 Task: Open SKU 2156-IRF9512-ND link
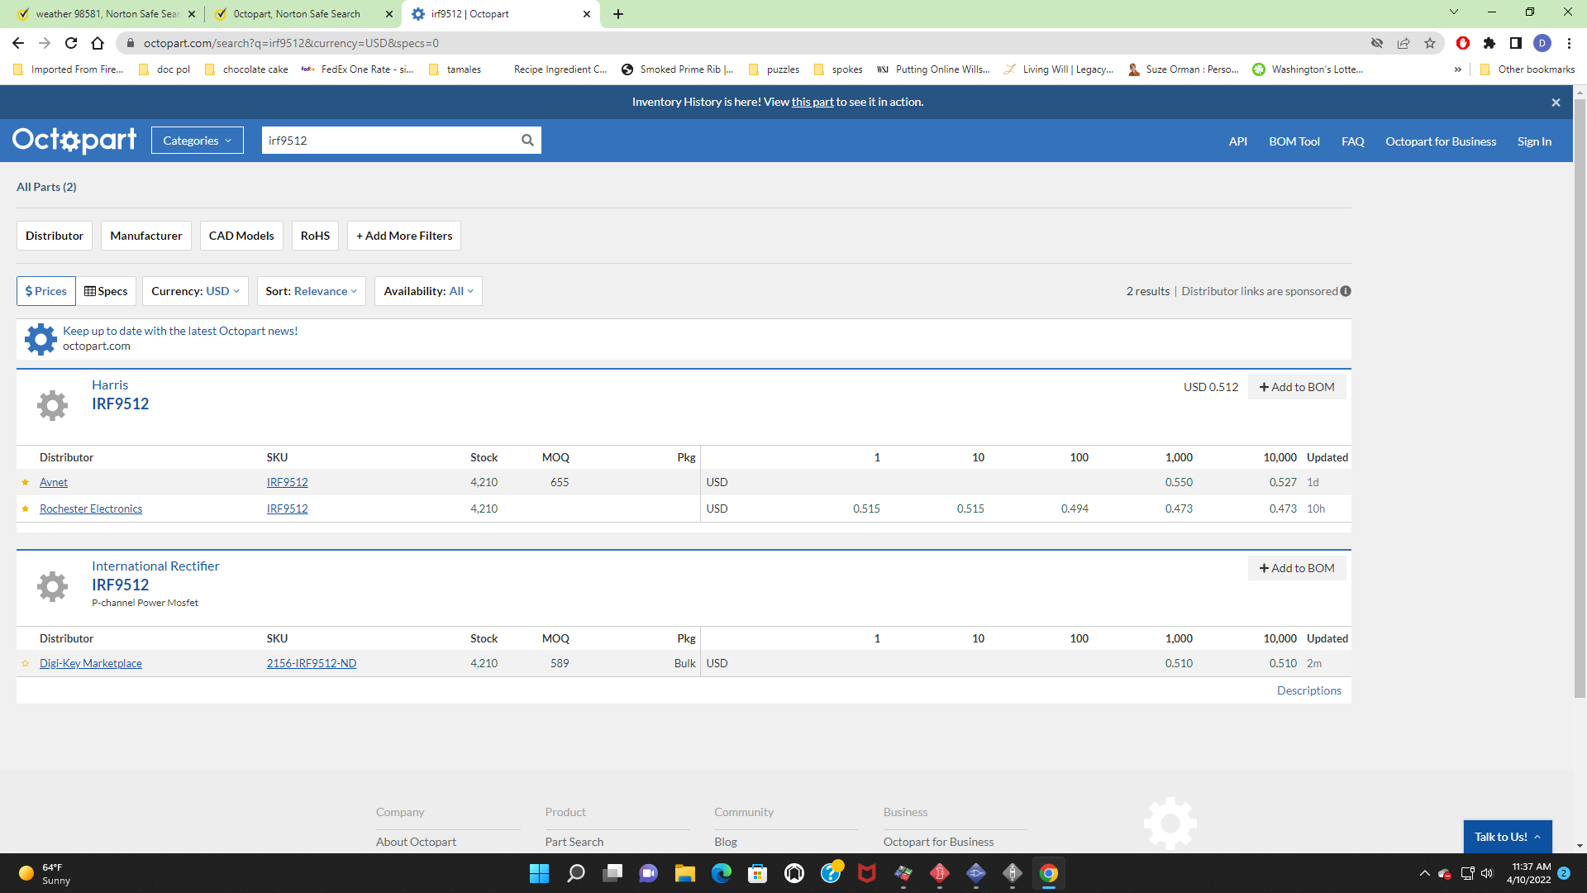click(312, 663)
